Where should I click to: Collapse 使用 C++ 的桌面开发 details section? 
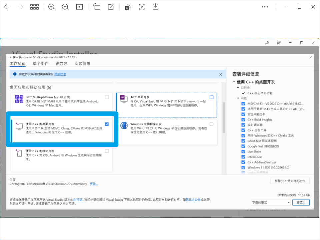(x=234, y=82)
